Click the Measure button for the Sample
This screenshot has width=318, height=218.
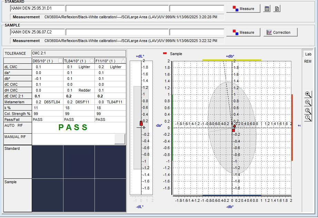pos(243,32)
